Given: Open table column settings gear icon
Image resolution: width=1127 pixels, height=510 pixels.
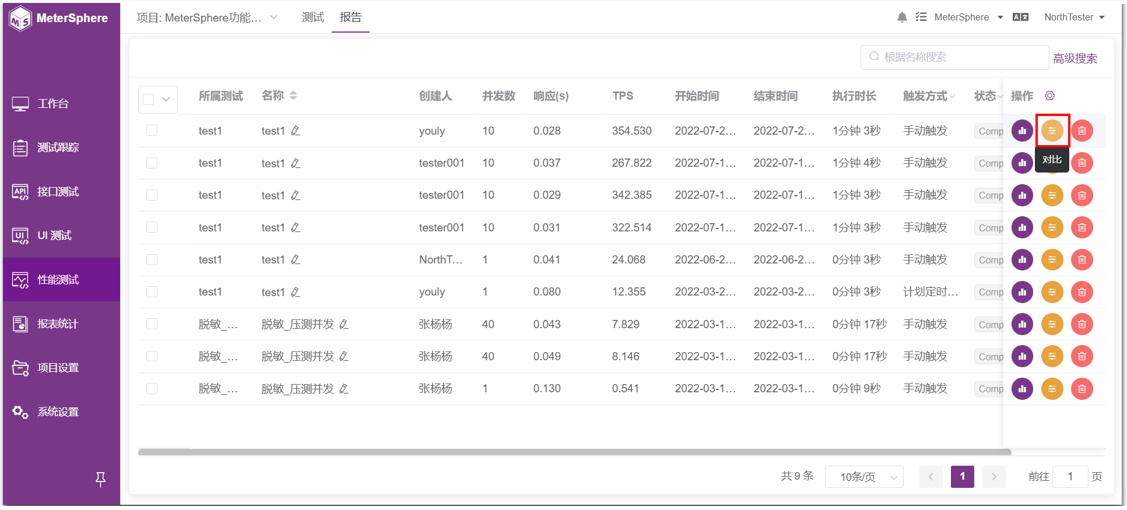Looking at the screenshot, I should click(x=1049, y=96).
